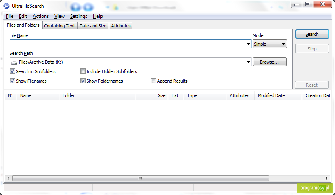The image size is (335, 195).
Task: Click the Reset button
Action: tap(312, 85)
